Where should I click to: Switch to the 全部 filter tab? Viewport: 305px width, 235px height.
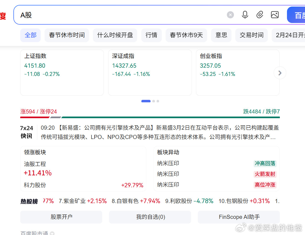click(30, 35)
